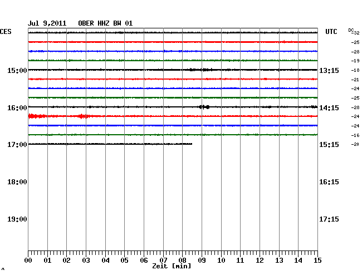Click the 16:15 UTC time label
The height and width of the screenshot is (275, 362).
click(329, 182)
